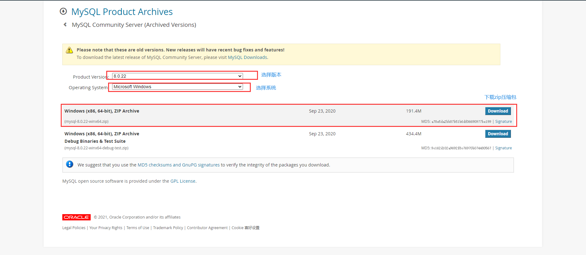Click the back arrow beside MySQL Community Server
The height and width of the screenshot is (255, 586).
click(x=65, y=25)
